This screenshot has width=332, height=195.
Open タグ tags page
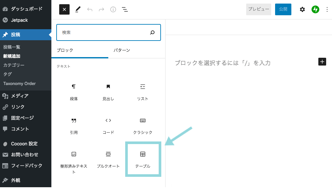pyautogui.click(x=7, y=74)
